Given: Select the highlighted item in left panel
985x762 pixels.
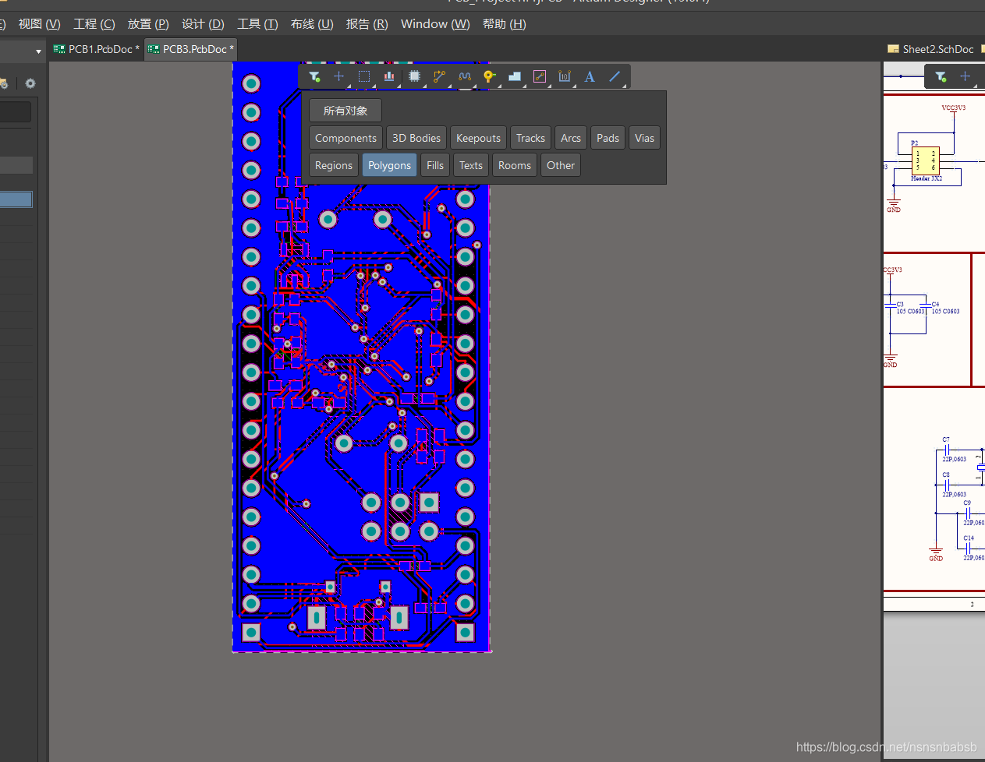Looking at the screenshot, I should pos(16,199).
